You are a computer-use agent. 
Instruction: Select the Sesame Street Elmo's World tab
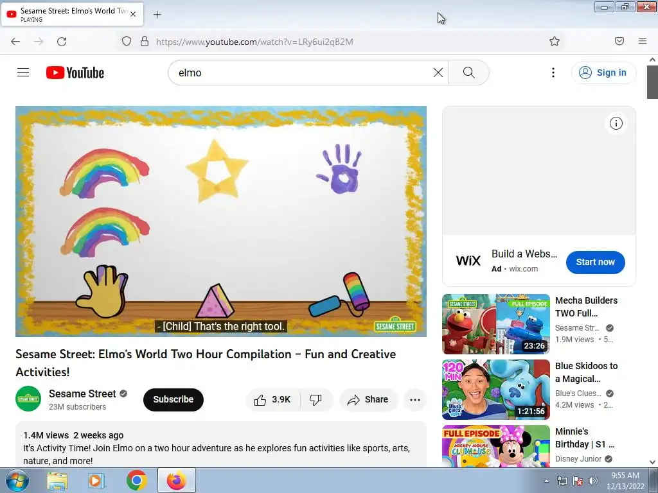(72, 14)
